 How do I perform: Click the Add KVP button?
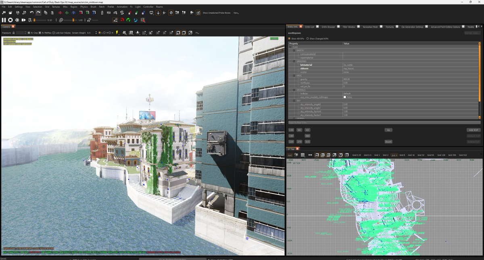coord(474,130)
